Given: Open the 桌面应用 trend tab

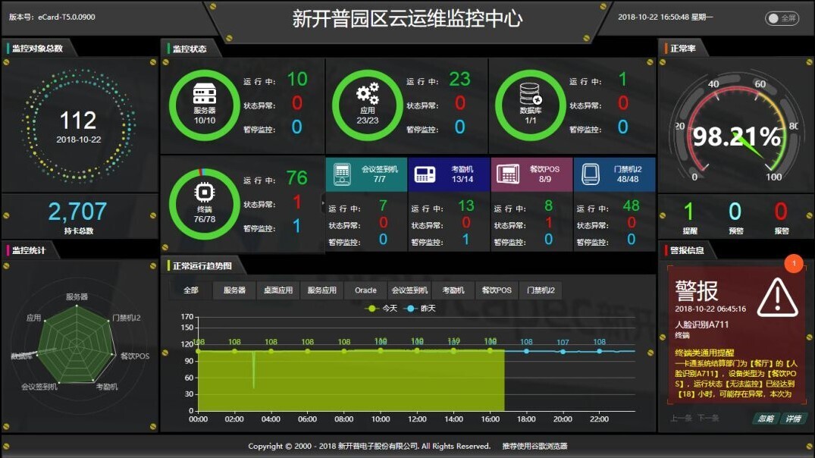Looking at the screenshot, I should coord(277,290).
